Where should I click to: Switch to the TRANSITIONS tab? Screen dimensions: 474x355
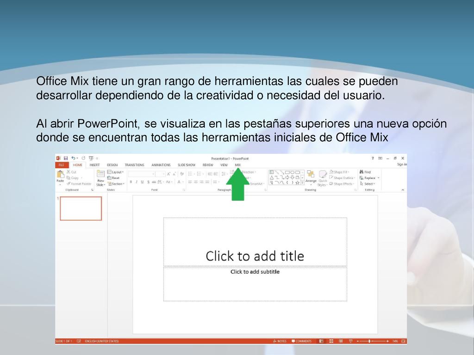[135, 165]
